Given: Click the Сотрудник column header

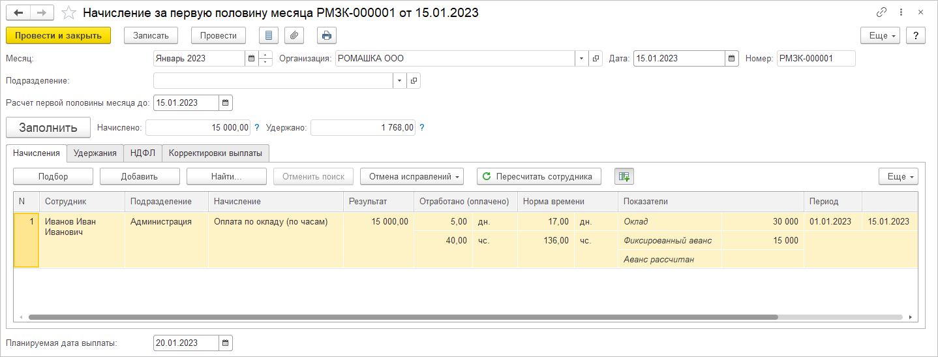Looking at the screenshot, I should click(x=82, y=202).
